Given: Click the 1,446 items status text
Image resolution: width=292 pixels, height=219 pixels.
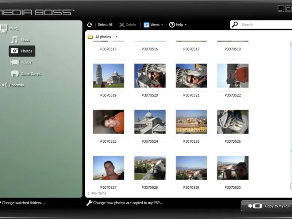Looking at the screenshot, I should [x=97, y=193].
